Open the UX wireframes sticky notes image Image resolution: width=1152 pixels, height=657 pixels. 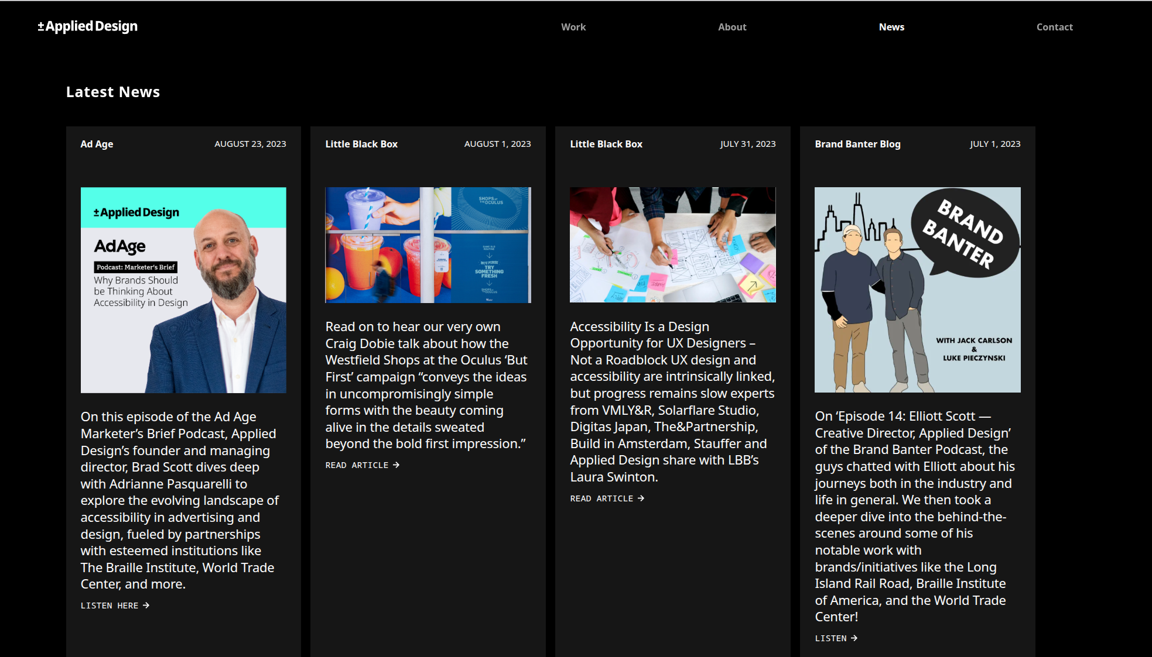[x=672, y=245]
